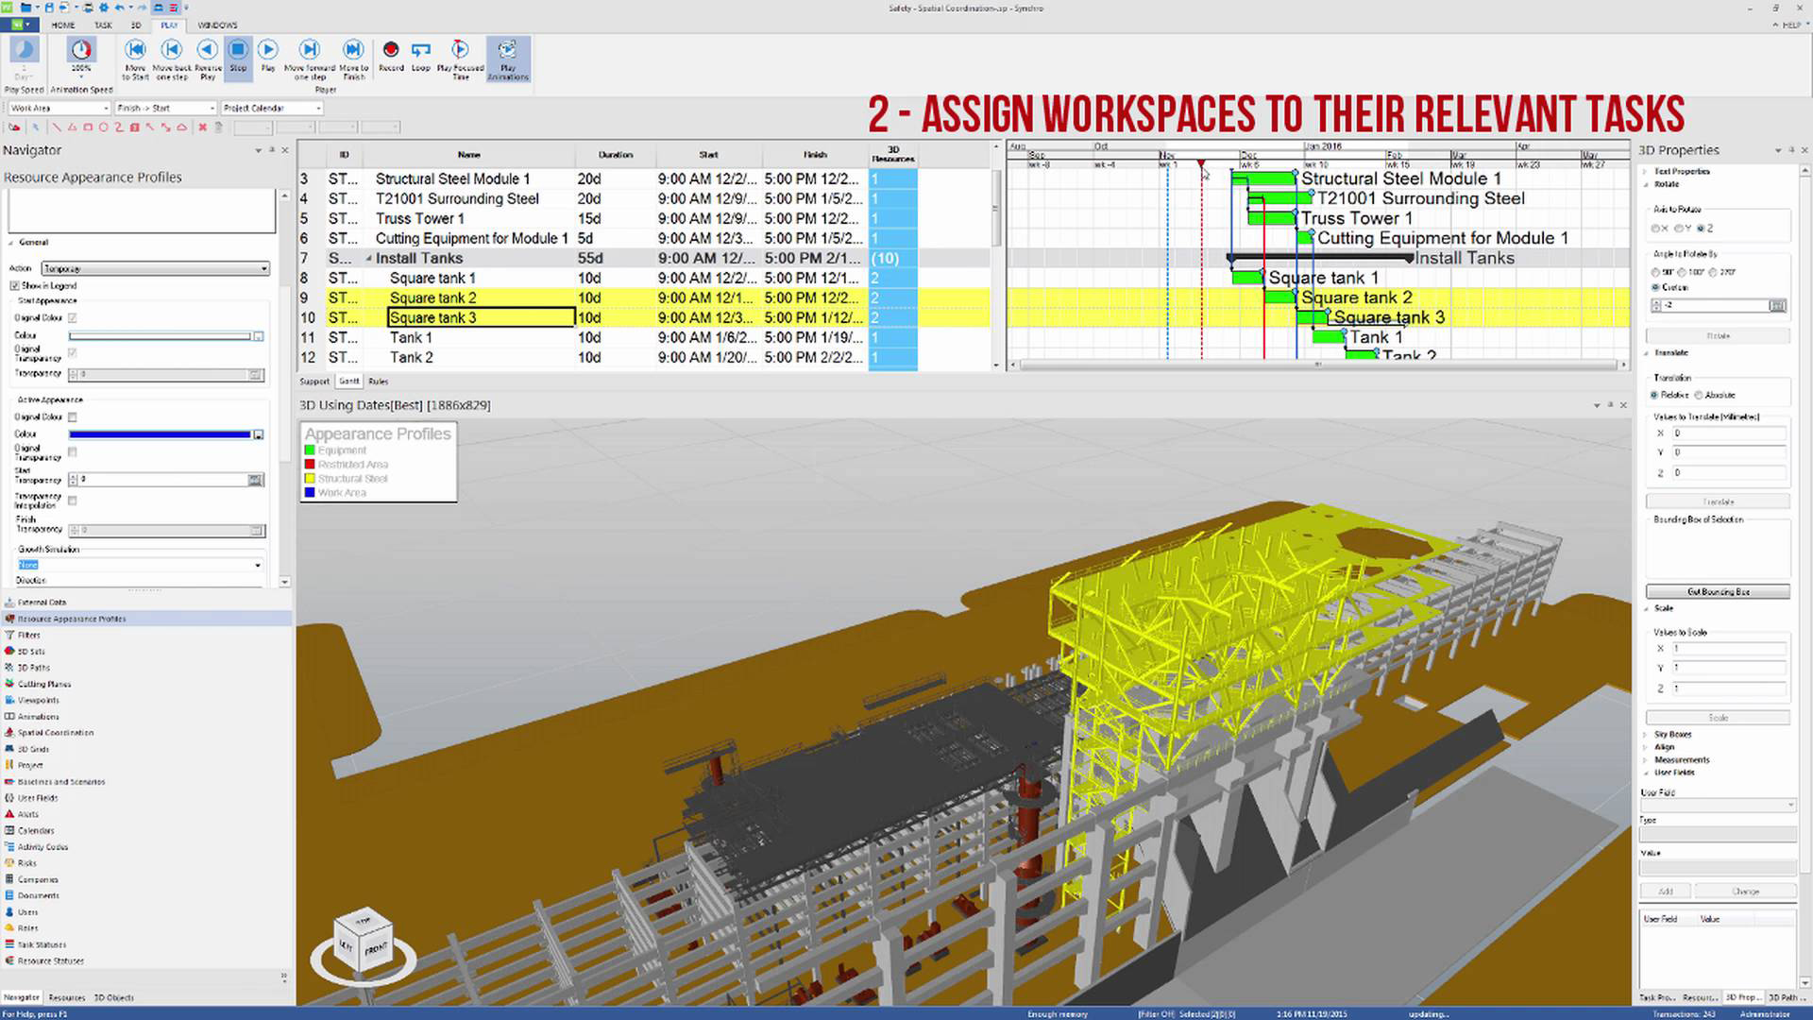The width and height of the screenshot is (1813, 1020).
Task: Collapse the Install Tanks summary task
Action: (369, 259)
